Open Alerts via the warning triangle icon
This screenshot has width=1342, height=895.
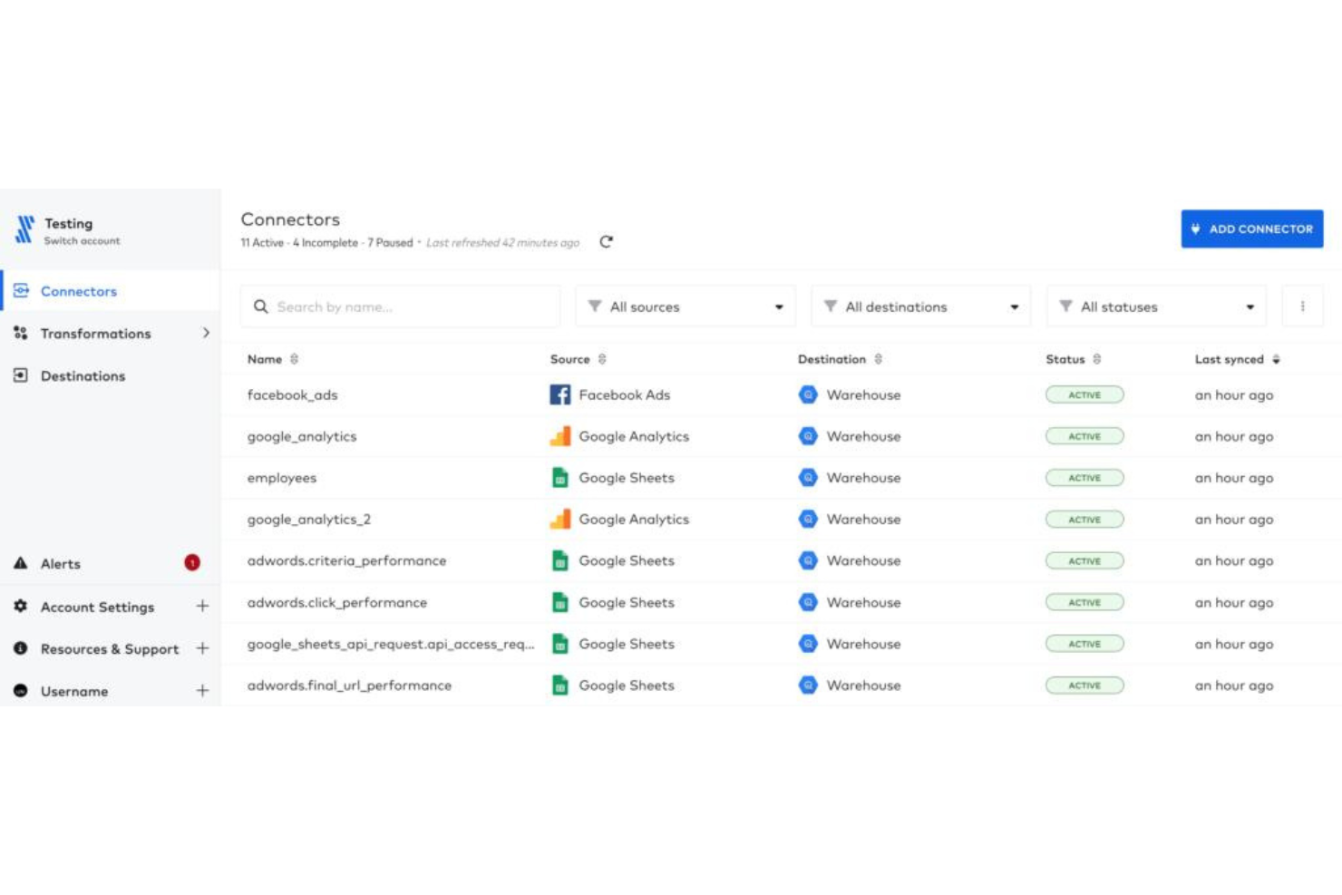[x=22, y=563]
